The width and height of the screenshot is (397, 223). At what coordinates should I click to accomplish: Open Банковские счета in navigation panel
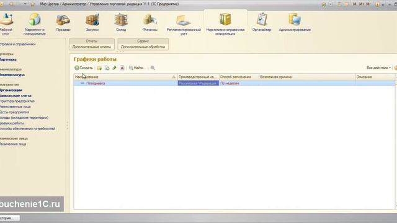(x=16, y=96)
